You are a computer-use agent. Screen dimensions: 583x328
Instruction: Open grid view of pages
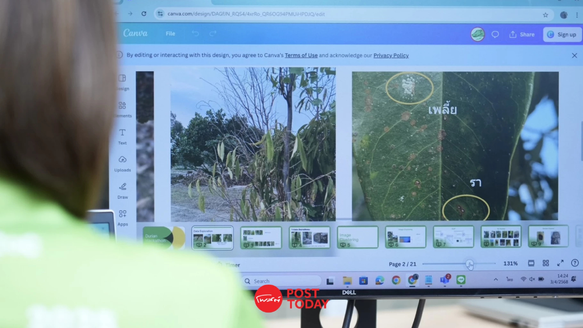pyautogui.click(x=546, y=263)
